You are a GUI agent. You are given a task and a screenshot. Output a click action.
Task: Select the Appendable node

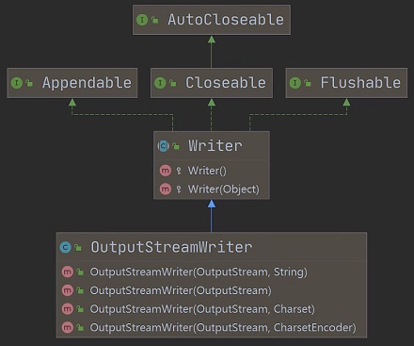coord(72,83)
